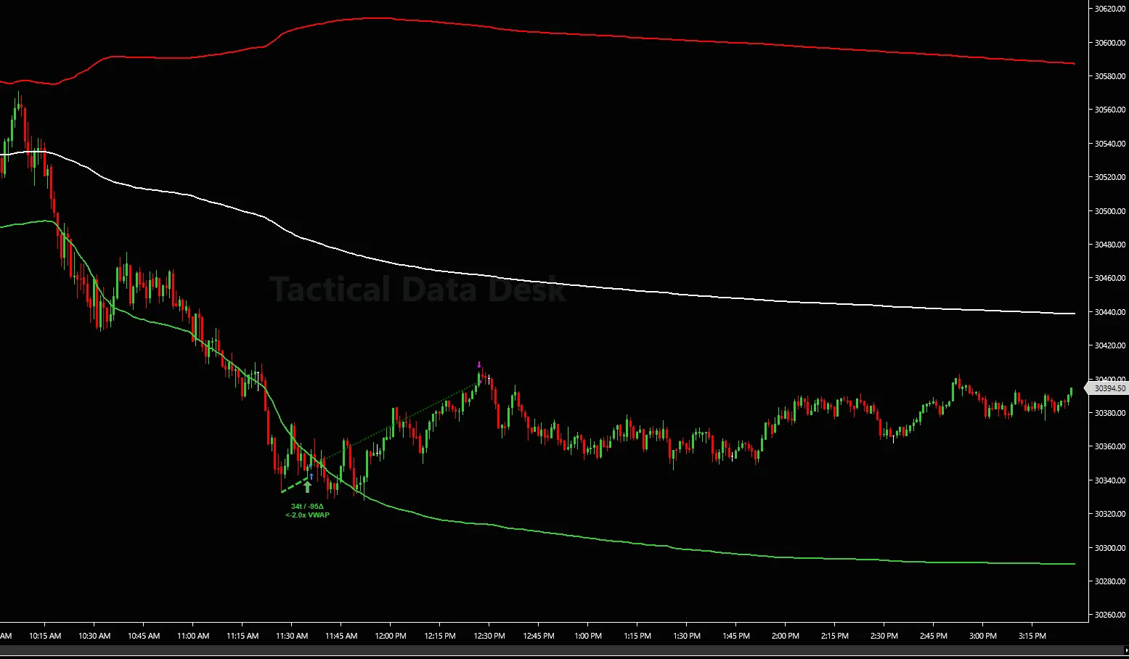Image resolution: width=1129 pixels, height=659 pixels.
Task: Click the magenta down-arrow exit marker
Action: pyautogui.click(x=479, y=364)
